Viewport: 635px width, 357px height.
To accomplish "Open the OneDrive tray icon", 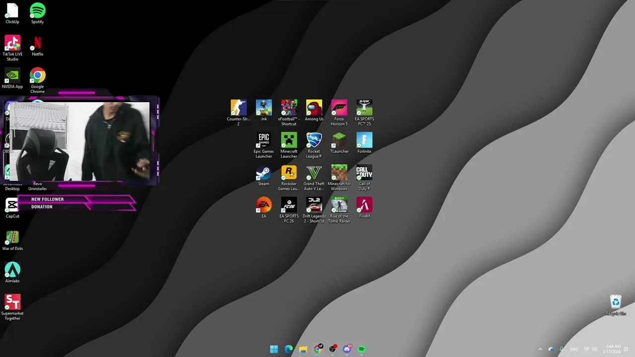I will click(x=551, y=349).
